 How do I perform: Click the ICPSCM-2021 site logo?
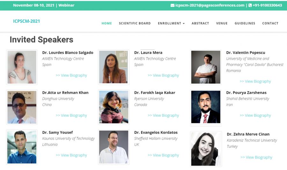pyautogui.click(x=26, y=21)
